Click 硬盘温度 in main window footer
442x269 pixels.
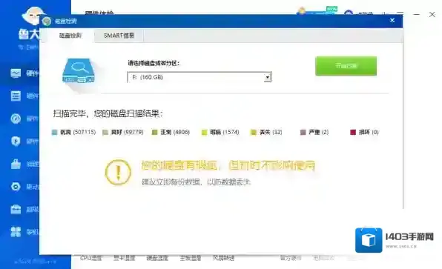click(x=157, y=258)
